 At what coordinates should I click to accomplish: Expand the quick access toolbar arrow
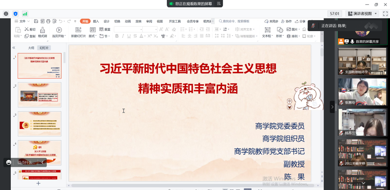pos(75,21)
